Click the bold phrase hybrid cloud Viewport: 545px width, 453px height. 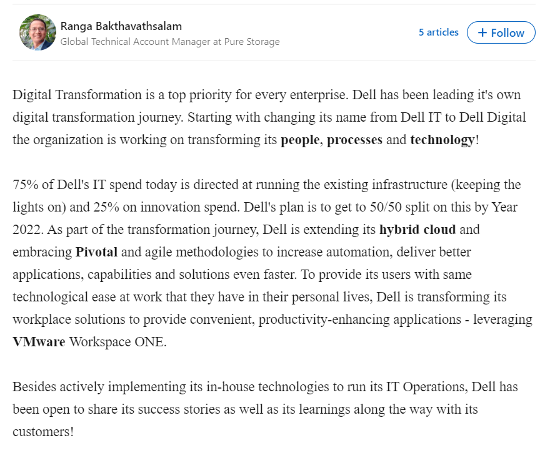(417, 230)
